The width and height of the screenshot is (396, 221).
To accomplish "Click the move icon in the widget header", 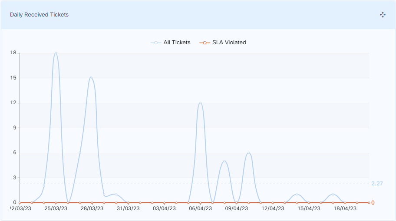I will [x=383, y=15].
